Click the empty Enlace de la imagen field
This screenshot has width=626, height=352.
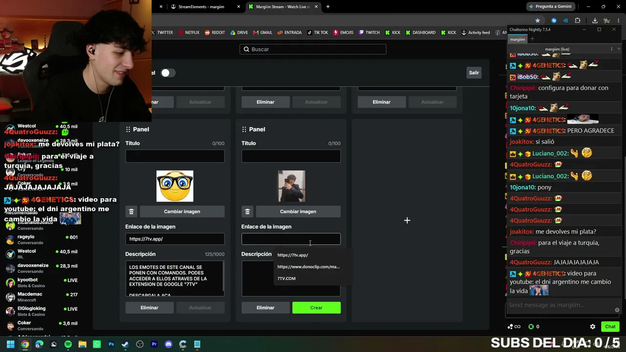tap(291, 239)
